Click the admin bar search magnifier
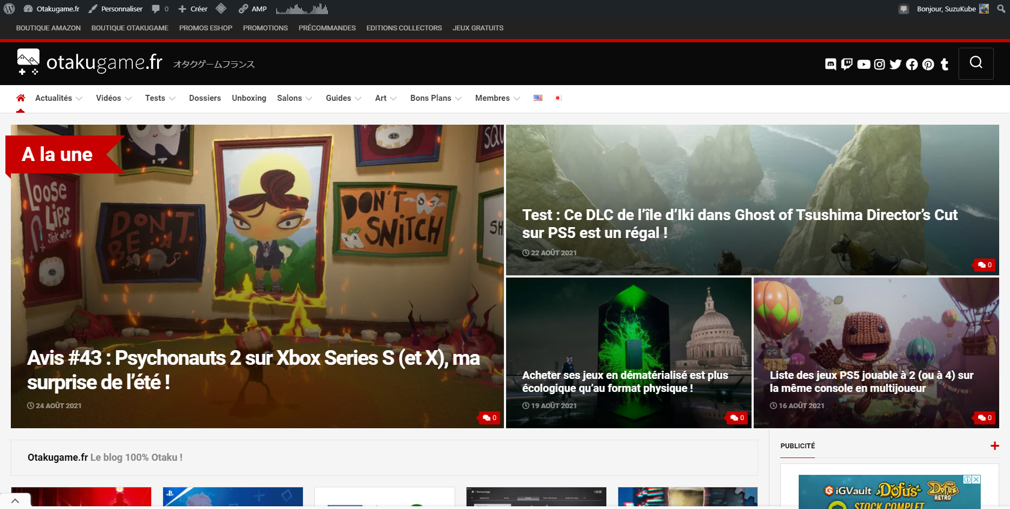The image size is (1010, 509). [1001, 9]
